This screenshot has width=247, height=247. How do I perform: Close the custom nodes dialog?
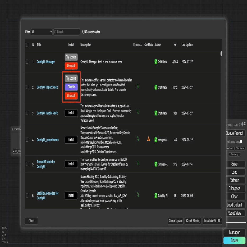[x=31, y=221]
